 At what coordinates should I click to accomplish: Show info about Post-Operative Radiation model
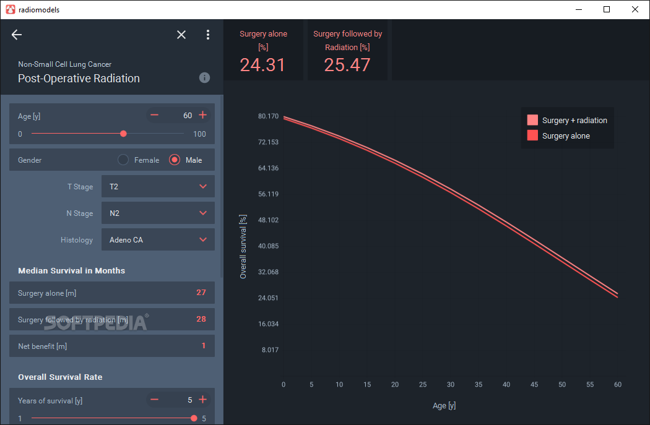coord(204,77)
